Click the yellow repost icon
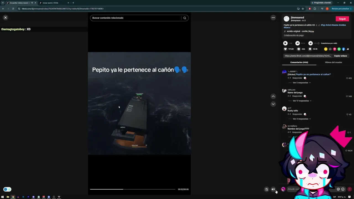354x199 pixels. (x=326, y=49)
